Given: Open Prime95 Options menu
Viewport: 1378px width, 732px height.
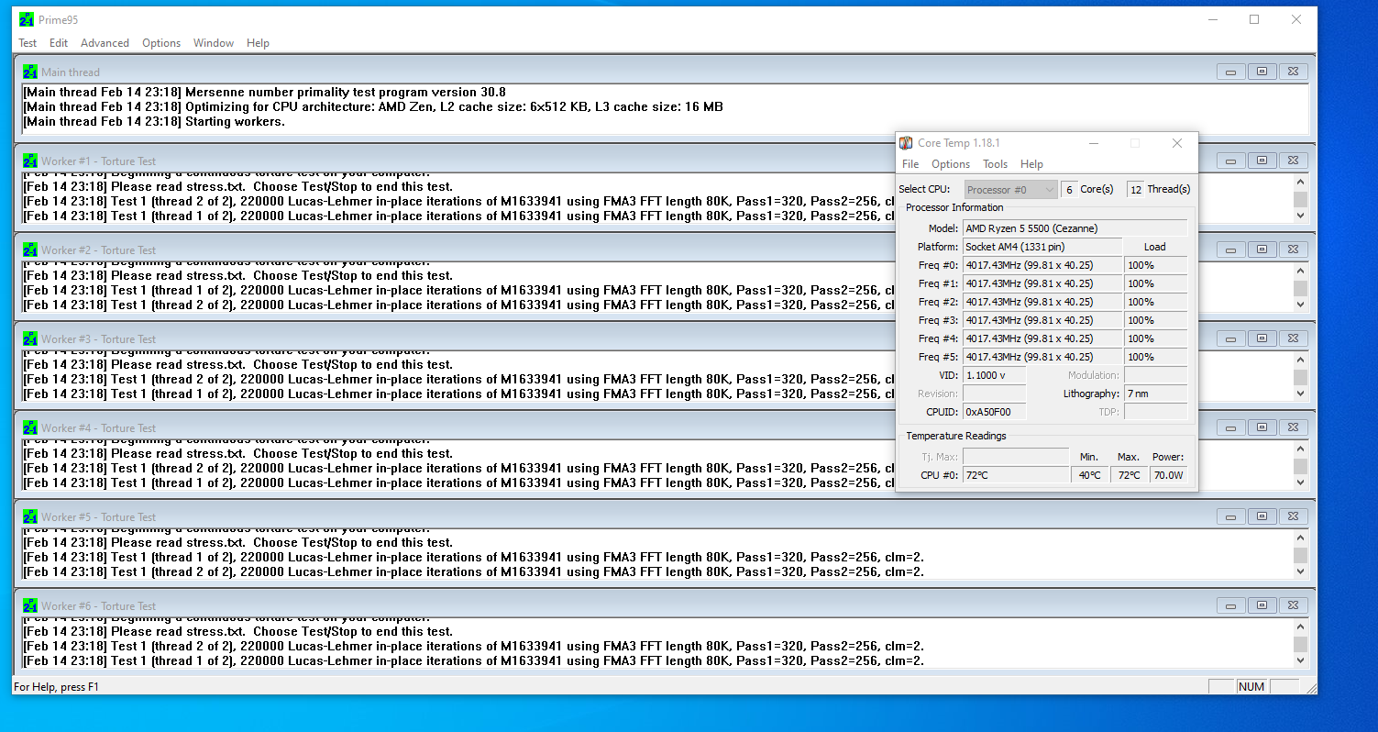Looking at the screenshot, I should click(x=161, y=43).
